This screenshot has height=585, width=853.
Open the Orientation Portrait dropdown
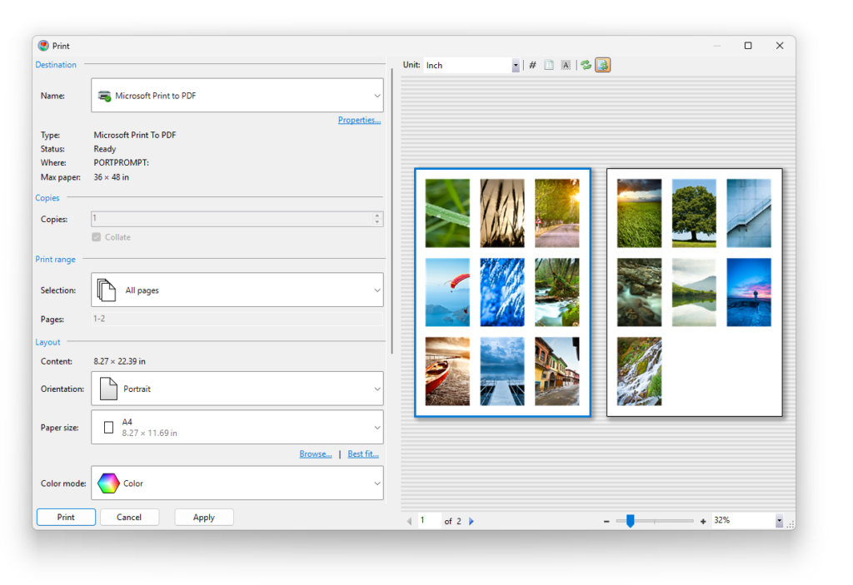click(237, 389)
